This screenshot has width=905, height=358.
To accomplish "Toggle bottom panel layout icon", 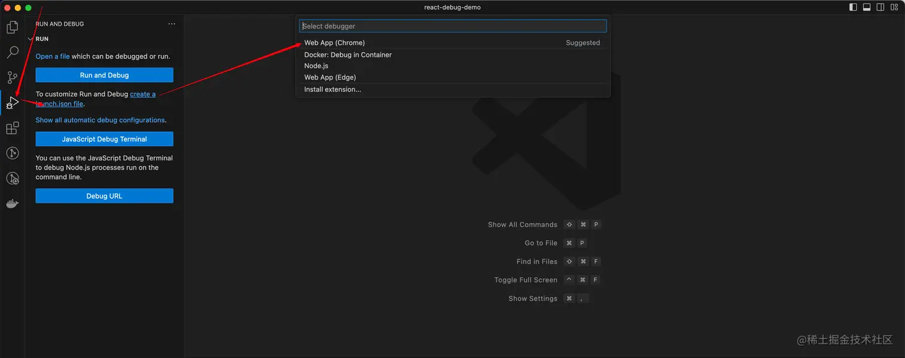I will [867, 7].
